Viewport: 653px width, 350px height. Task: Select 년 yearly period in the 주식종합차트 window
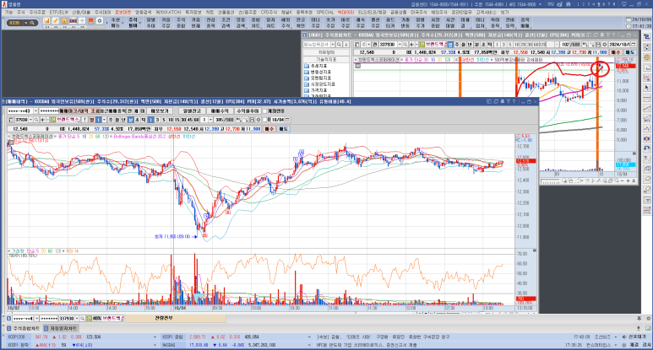(470, 44)
